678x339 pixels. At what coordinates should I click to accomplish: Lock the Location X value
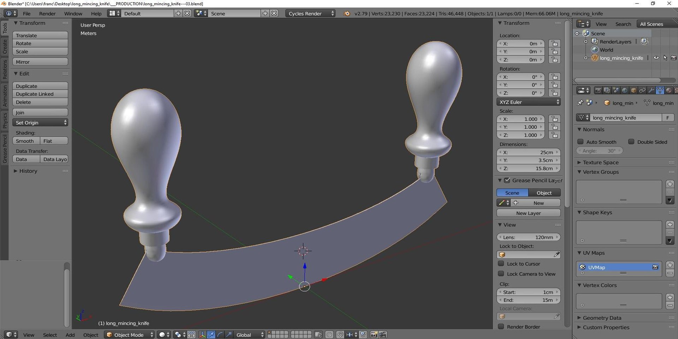554,43
